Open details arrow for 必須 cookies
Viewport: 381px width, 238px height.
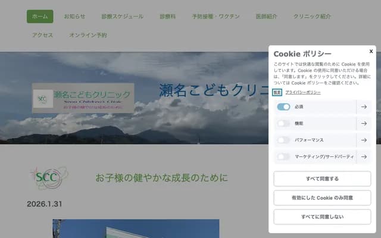click(364, 107)
